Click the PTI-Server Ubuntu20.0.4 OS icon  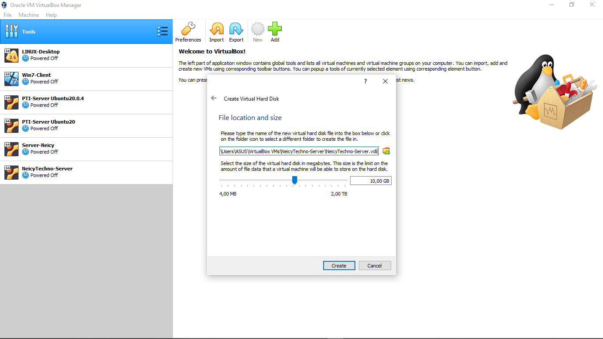(11, 102)
